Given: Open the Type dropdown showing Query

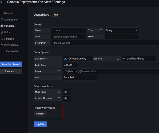Looking at the screenshot, I should [122, 30].
